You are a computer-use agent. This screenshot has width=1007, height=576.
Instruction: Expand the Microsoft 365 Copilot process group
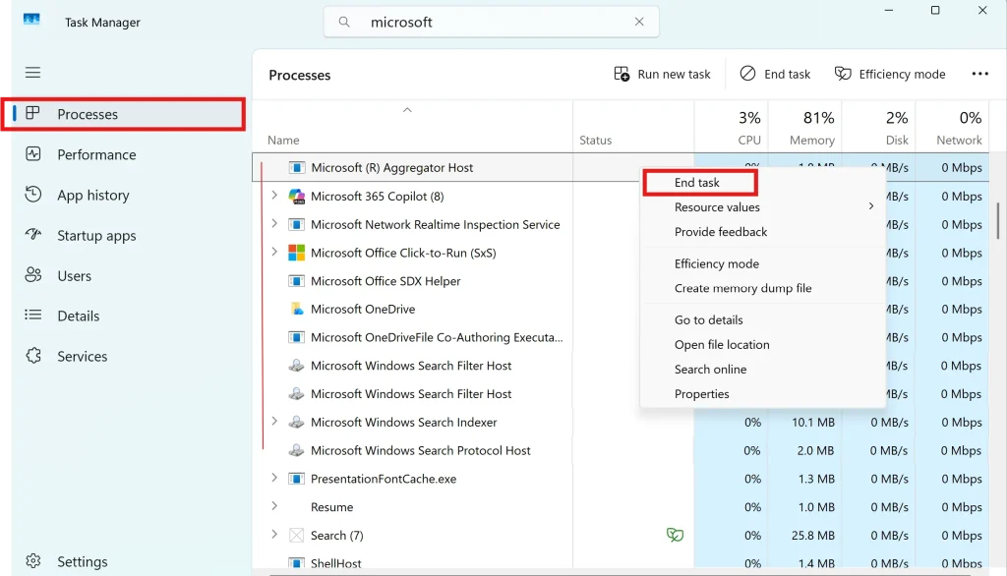[274, 196]
